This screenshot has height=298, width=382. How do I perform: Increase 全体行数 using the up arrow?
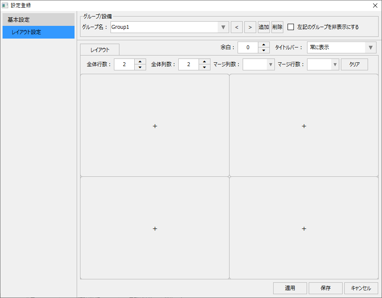coord(140,61)
